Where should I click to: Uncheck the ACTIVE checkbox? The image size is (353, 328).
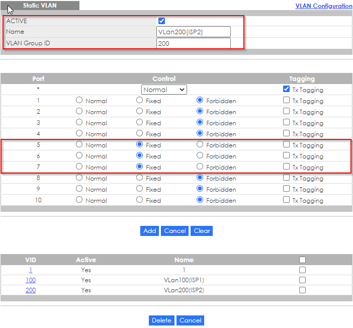tap(161, 21)
